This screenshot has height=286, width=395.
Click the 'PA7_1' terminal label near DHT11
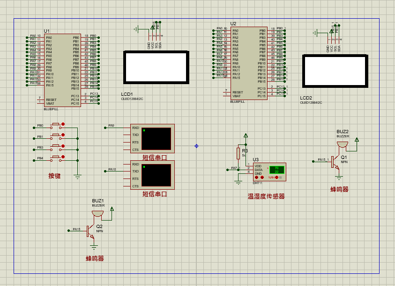236,168
